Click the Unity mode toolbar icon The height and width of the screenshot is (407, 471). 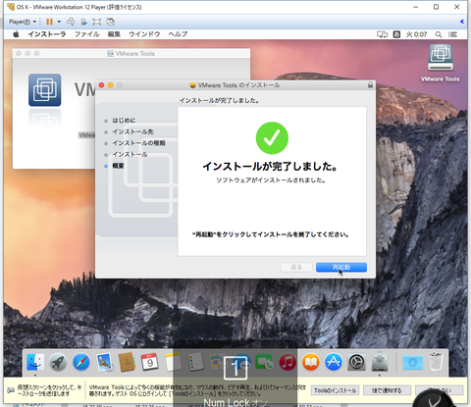111,22
